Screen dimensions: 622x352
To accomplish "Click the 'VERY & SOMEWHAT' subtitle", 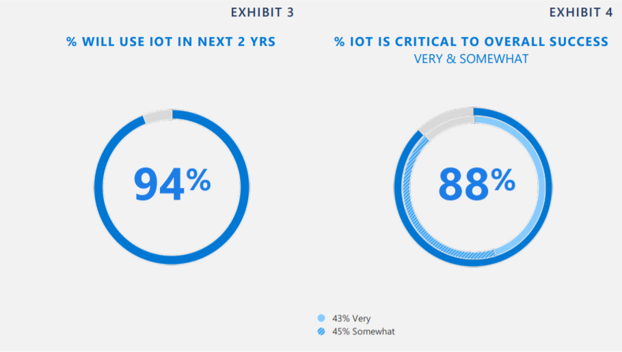I will point(471,59).
